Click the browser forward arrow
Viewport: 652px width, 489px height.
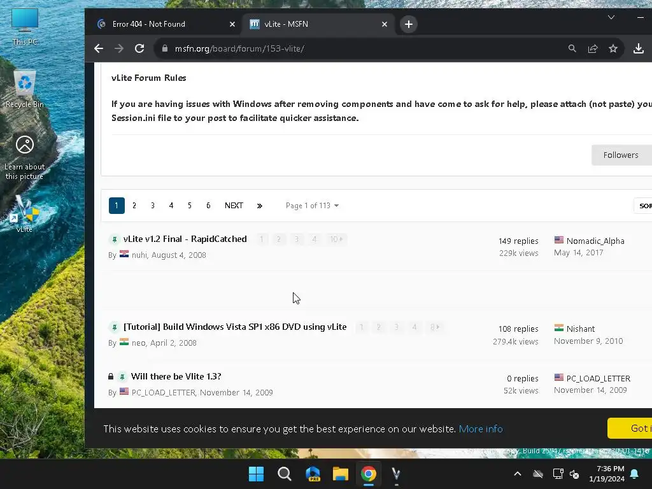tap(119, 48)
